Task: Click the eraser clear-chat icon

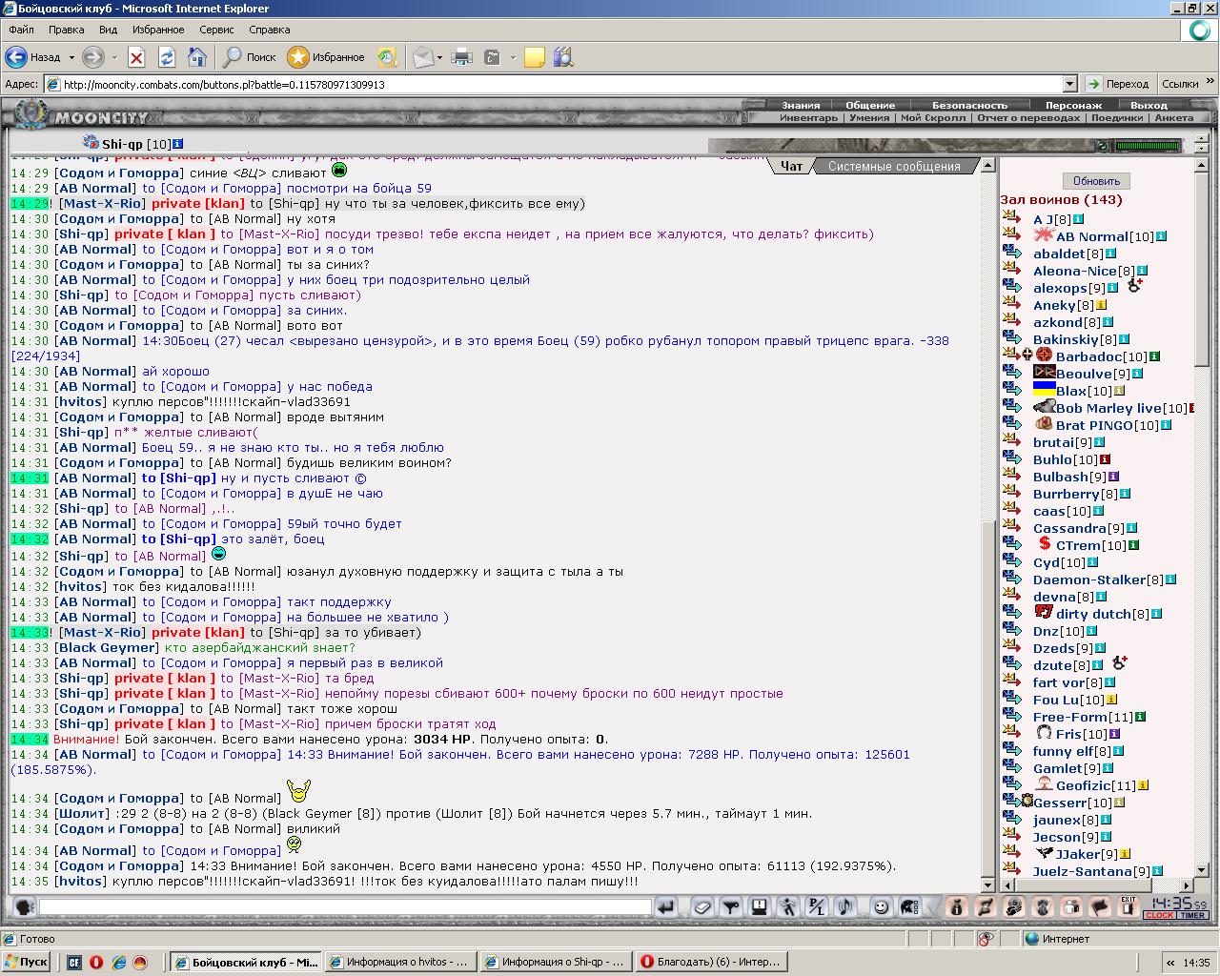Action: point(702,907)
